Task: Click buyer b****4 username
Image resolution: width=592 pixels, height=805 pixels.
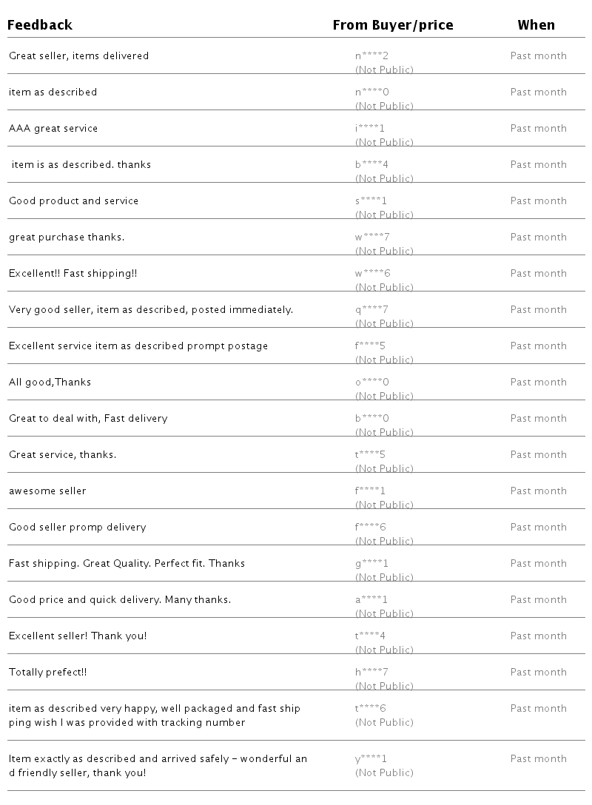Action: [371, 164]
